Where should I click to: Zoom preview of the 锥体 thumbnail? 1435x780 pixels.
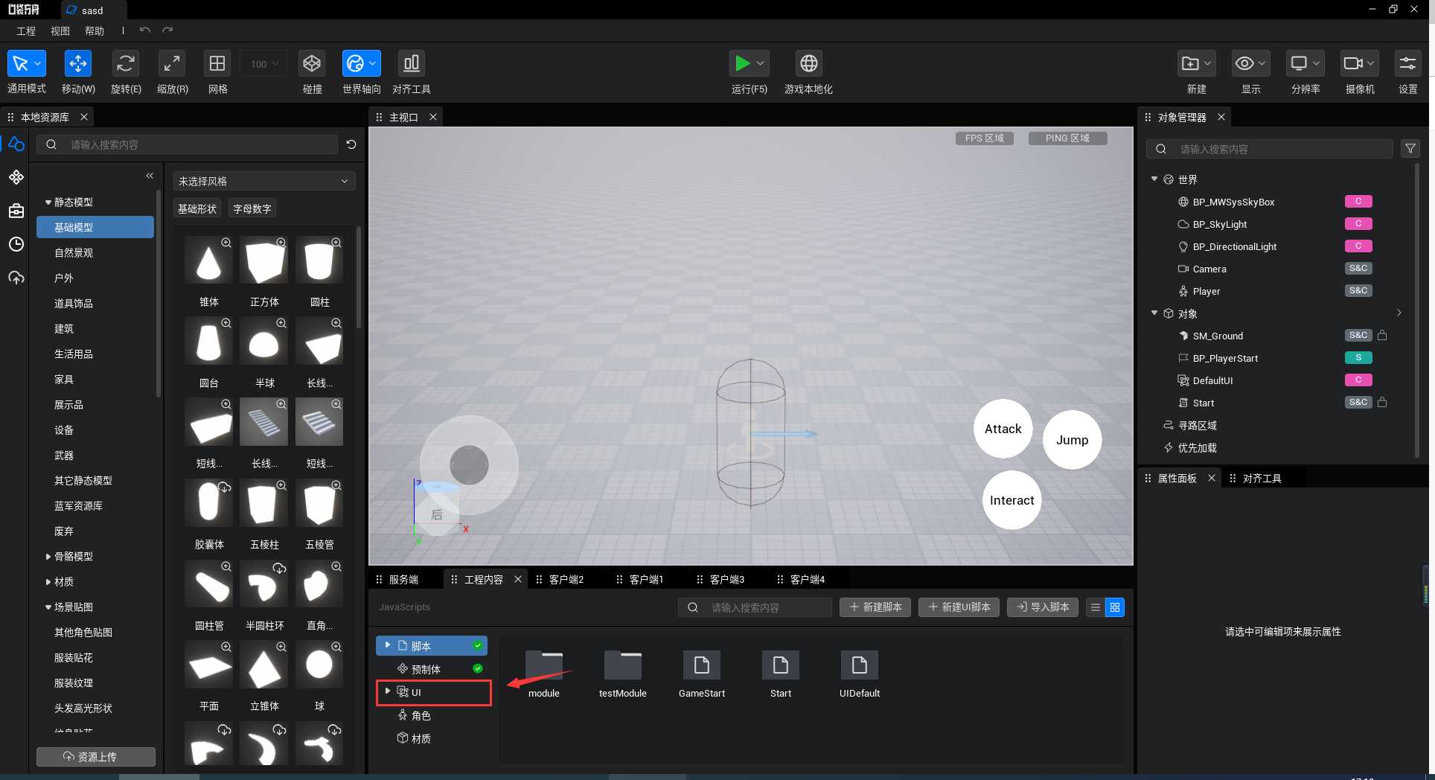point(226,243)
